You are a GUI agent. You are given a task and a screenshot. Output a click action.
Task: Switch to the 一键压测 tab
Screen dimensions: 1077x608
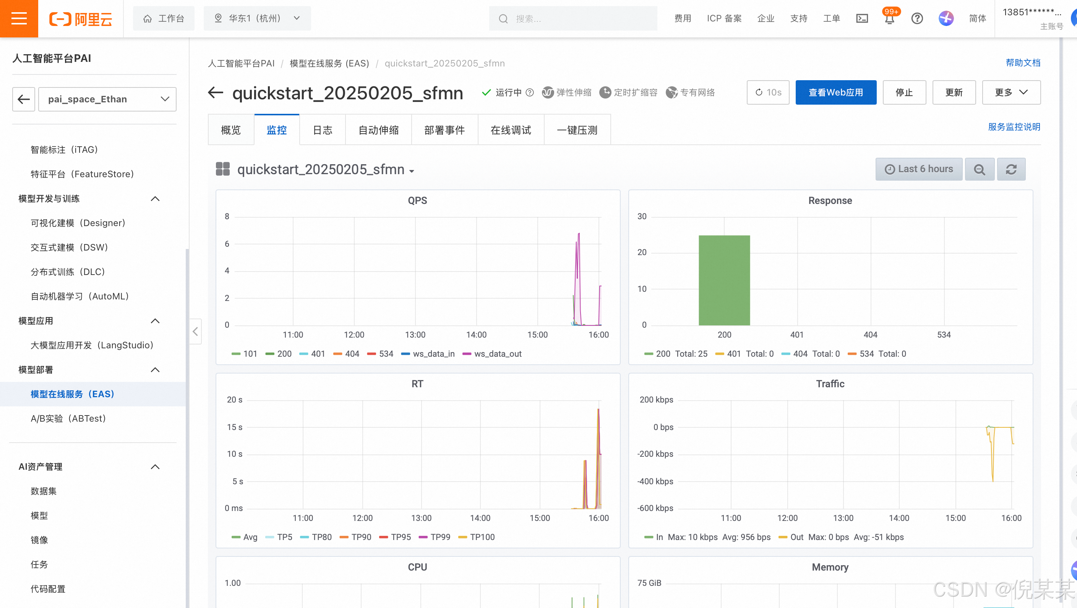[x=577, y=130]
